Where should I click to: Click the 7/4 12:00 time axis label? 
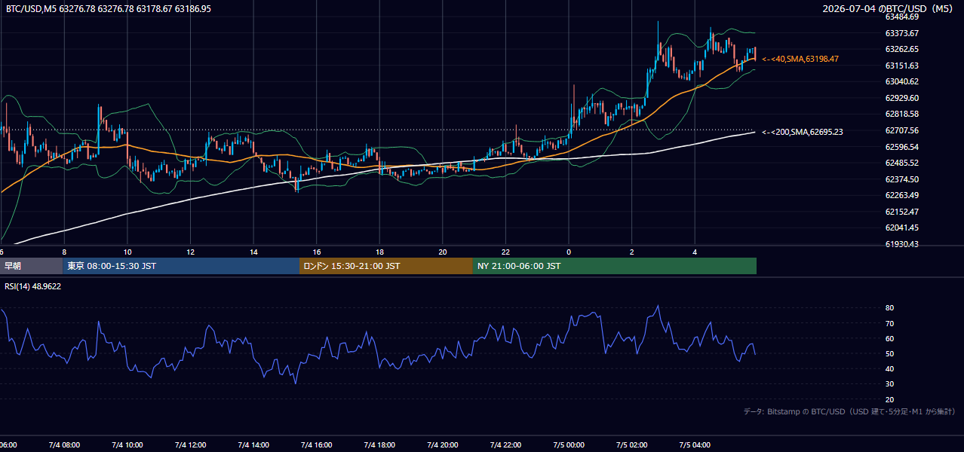(x=191, y=445)
